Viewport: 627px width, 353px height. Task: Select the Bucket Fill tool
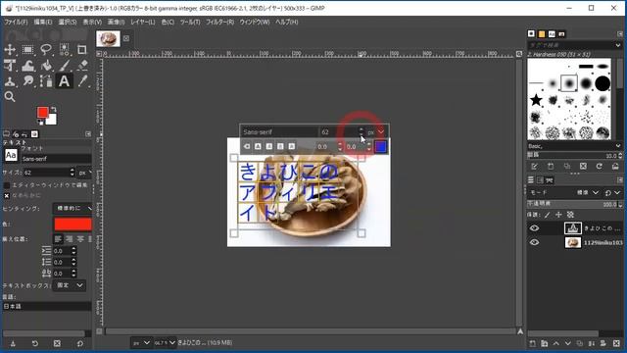coord(46,66)
